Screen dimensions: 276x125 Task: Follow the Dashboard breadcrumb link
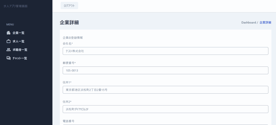[249, 23]
